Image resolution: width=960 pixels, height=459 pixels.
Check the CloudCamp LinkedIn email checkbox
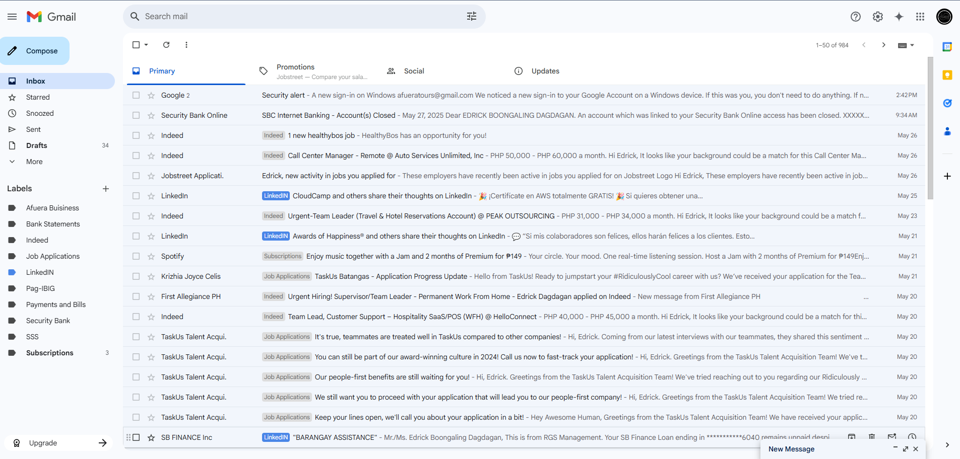136,196
